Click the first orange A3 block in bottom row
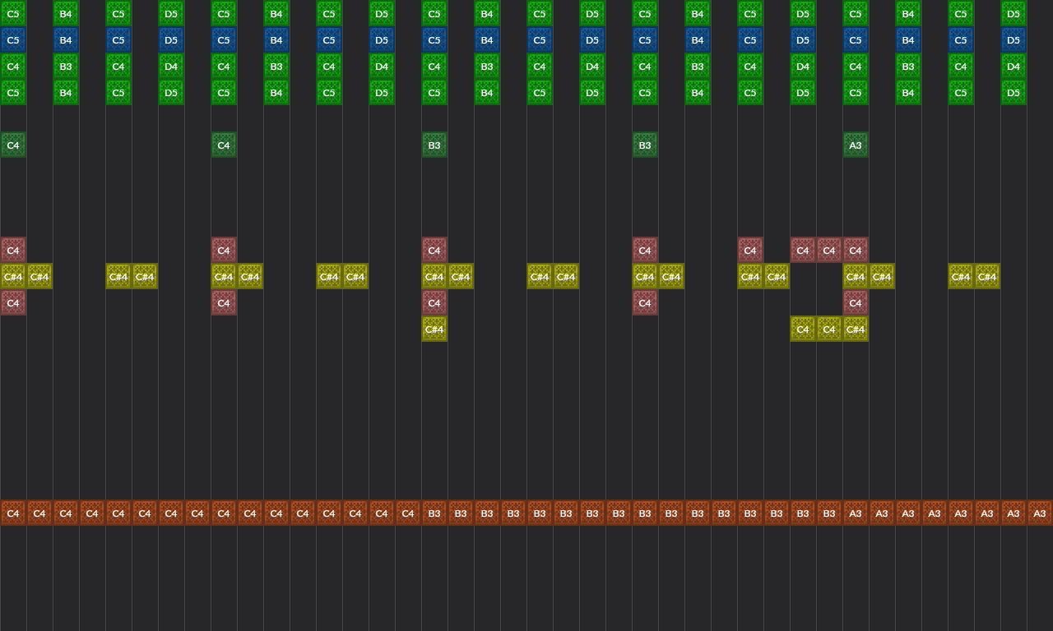This screenshot has width=1053, height=631. coord(856,514)
